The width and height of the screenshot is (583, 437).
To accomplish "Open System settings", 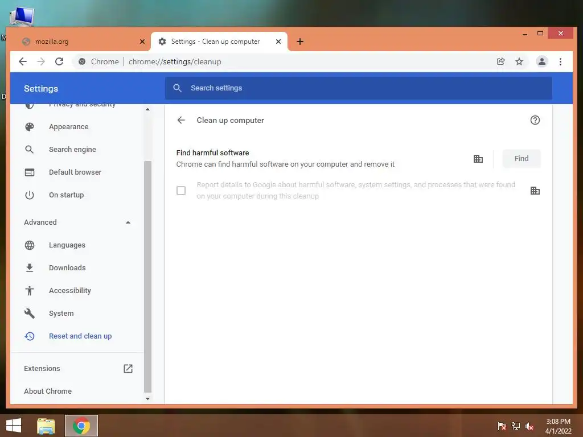I will pyautogui.click(x=61, y=314).
